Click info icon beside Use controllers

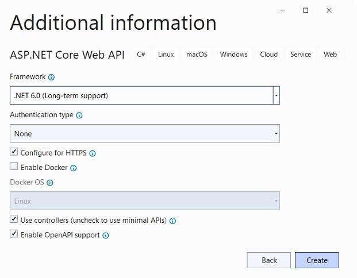pos(172,221)
